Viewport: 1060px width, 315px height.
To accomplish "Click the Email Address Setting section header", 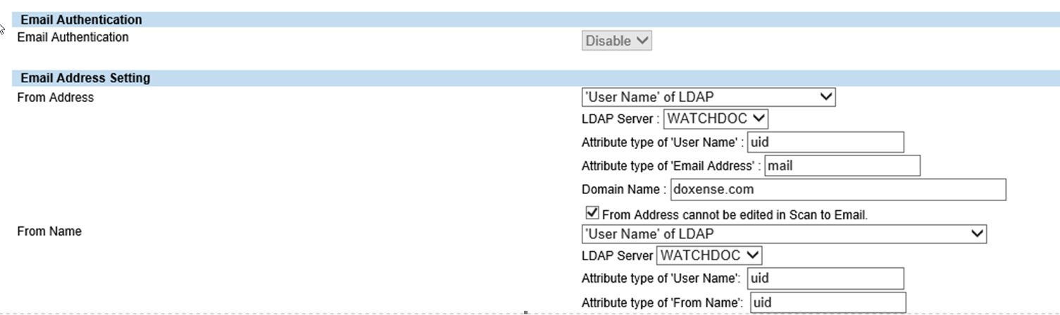I will coord(85,78).
